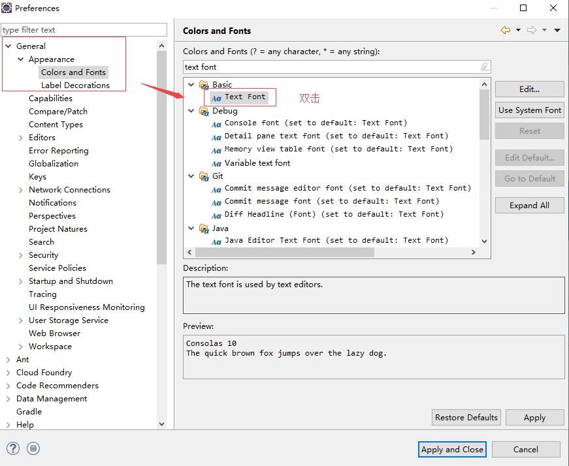Expand the Cloud Foundry node
The image size is (569, 466).
click(8, 373)
